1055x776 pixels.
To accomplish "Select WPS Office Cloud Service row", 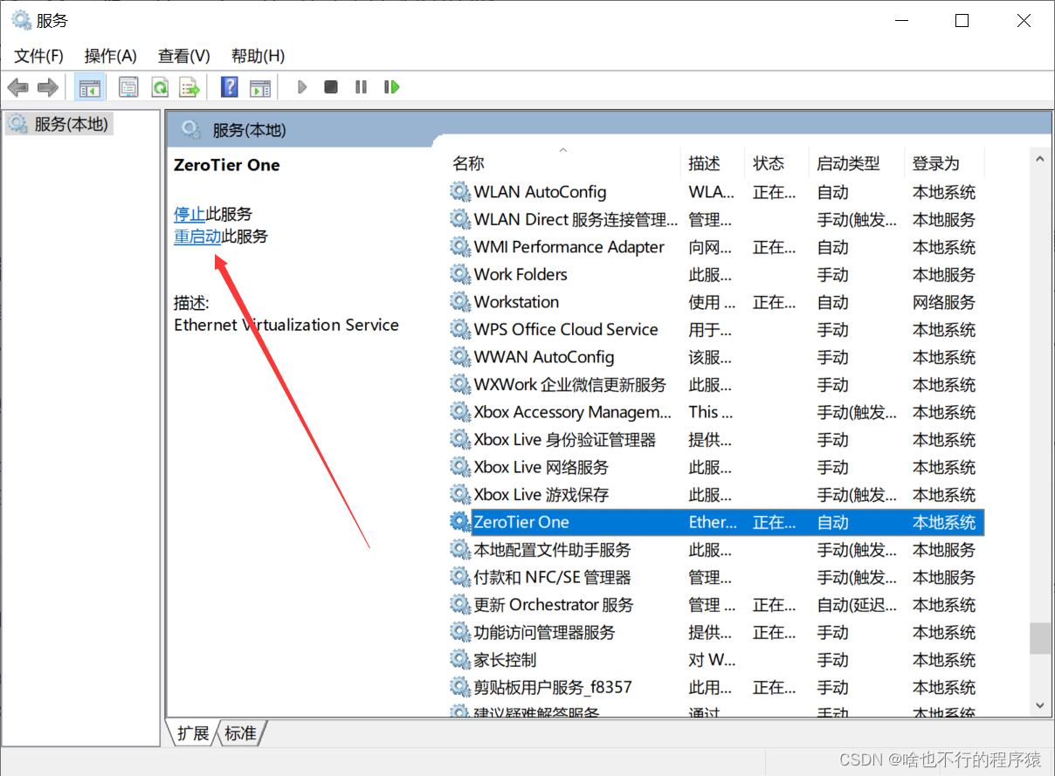I will [x=716, y=329].
